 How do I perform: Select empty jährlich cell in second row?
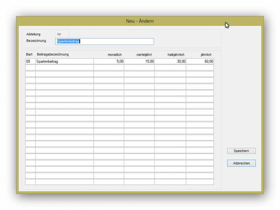point(199,68)
